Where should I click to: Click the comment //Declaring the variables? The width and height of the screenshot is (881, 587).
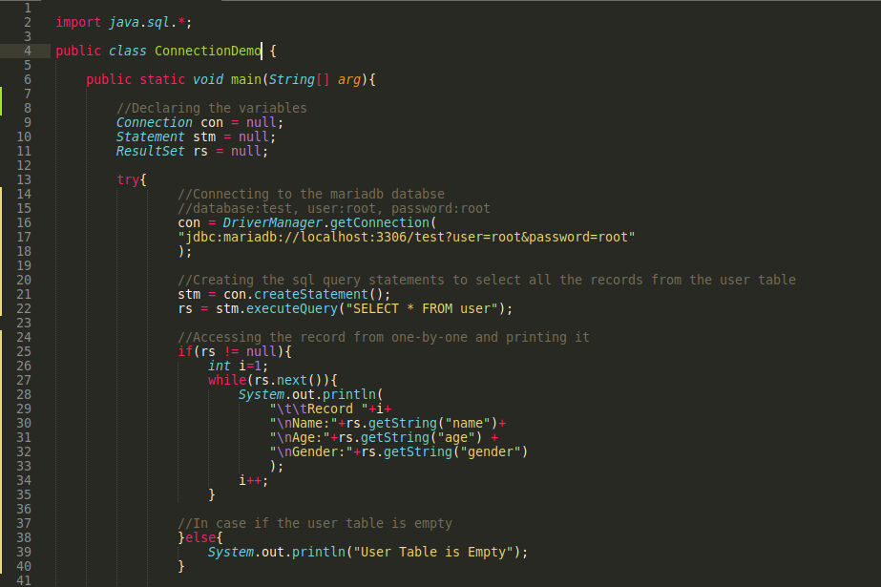[211, 108]
